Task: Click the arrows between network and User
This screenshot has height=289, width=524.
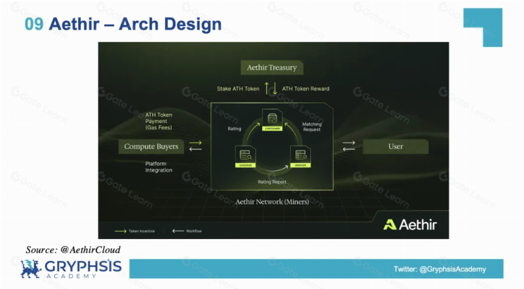Action: [x=349, y=146]
